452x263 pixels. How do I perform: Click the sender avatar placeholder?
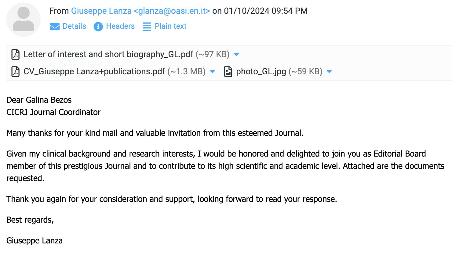pos(24,20)
